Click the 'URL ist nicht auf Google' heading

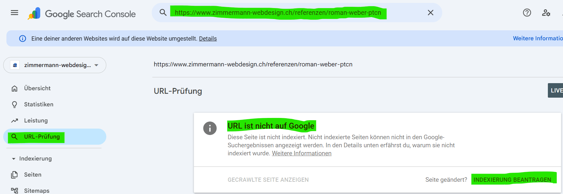(x=271, y=126)
